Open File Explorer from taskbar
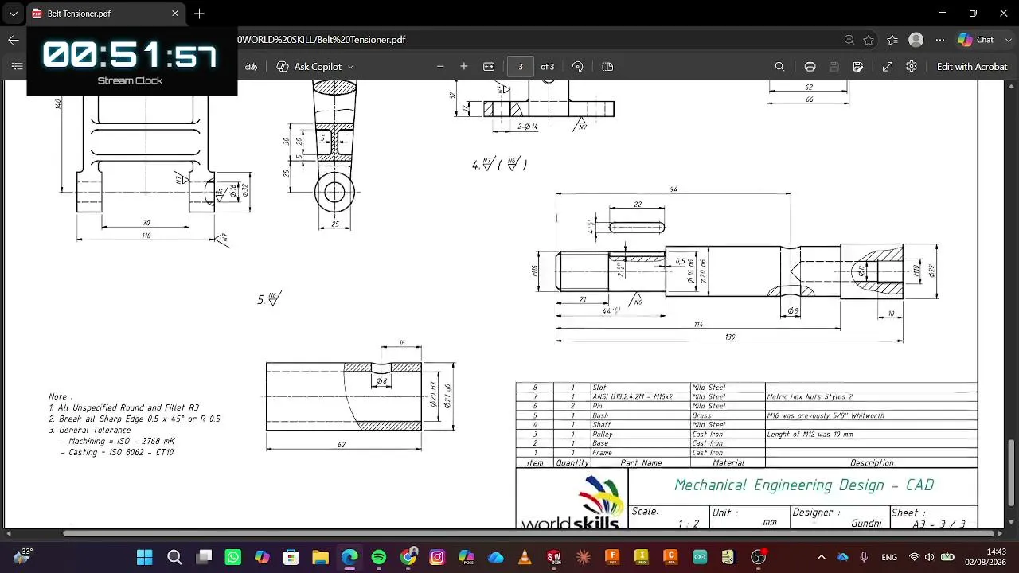The image size is (1019, 573). coord(320,557)
